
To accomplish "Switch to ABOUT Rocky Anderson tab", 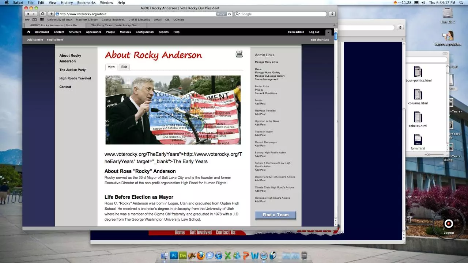I will tap(55, 25).
